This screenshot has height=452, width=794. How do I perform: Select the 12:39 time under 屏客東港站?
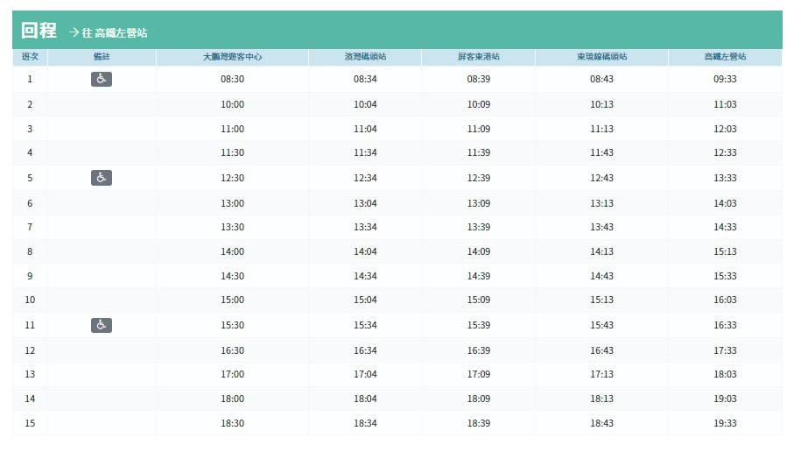pyautogui.click(x=478, y=178)
